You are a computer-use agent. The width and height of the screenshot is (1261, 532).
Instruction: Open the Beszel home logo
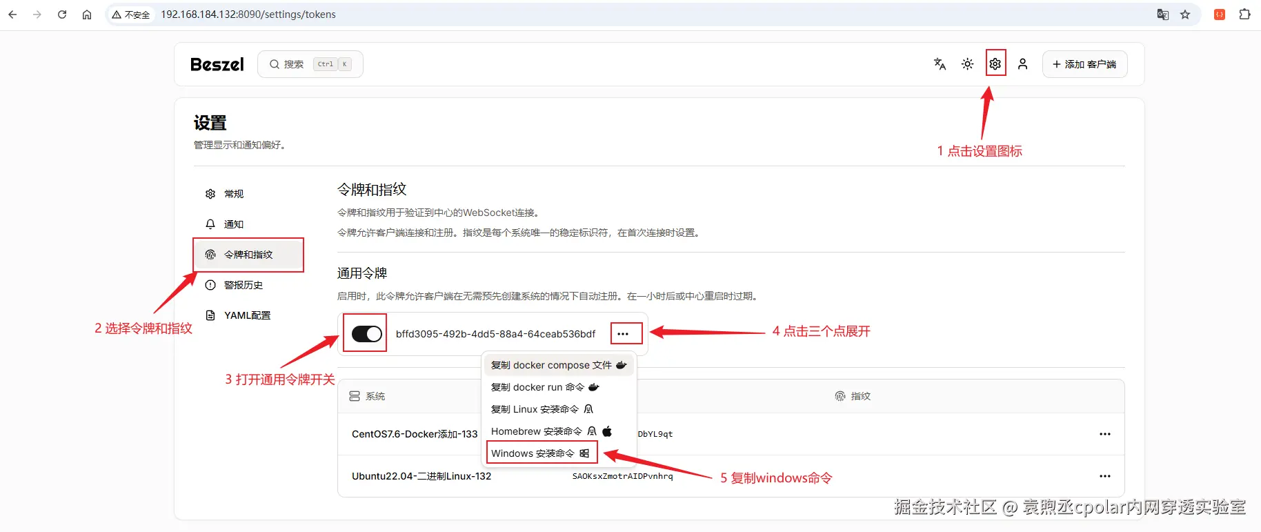click(217, 64)
